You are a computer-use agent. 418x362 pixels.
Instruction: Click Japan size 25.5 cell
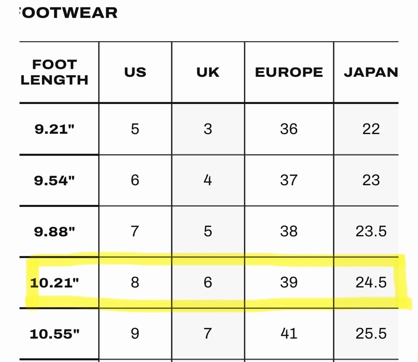pos(371,333)
